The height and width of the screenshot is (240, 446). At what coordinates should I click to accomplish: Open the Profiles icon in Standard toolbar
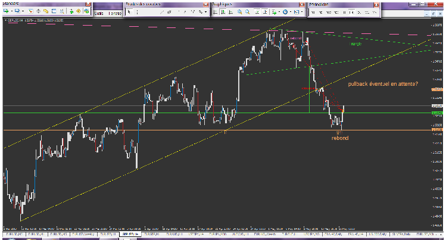pyautogui.click(x=17, y=11)
